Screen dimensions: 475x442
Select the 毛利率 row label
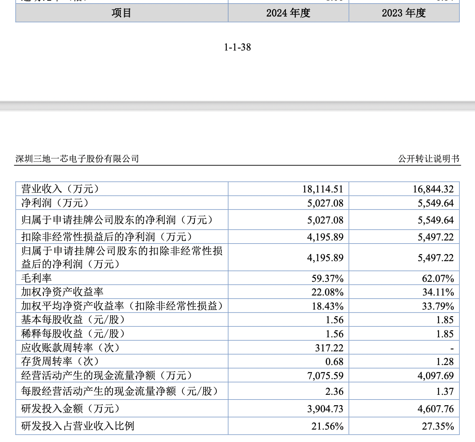click(36, 278)
